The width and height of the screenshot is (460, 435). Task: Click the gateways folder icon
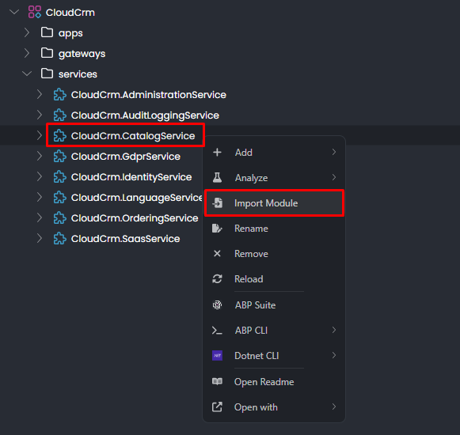(x=47, y=53)
